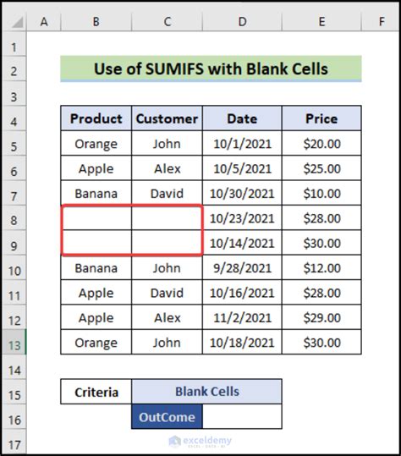Select row 8 header
This screenshot has width=401, height=456.
click(14, 220)
